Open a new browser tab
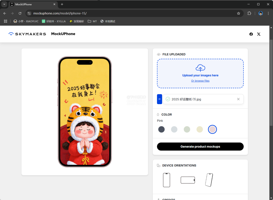Viewport: 273px width, 200px height. click(62, 4)
